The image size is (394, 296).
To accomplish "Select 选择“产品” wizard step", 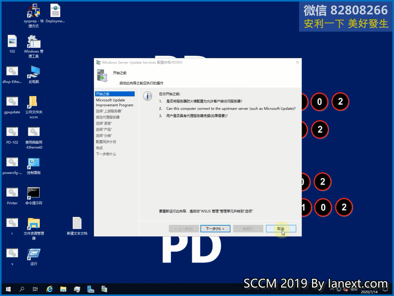I will pyautogui.click(x=104, y=130).
